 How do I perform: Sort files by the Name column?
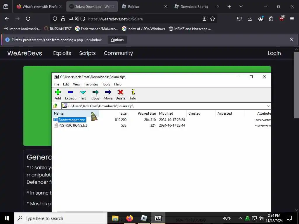(x=76, y=113)
